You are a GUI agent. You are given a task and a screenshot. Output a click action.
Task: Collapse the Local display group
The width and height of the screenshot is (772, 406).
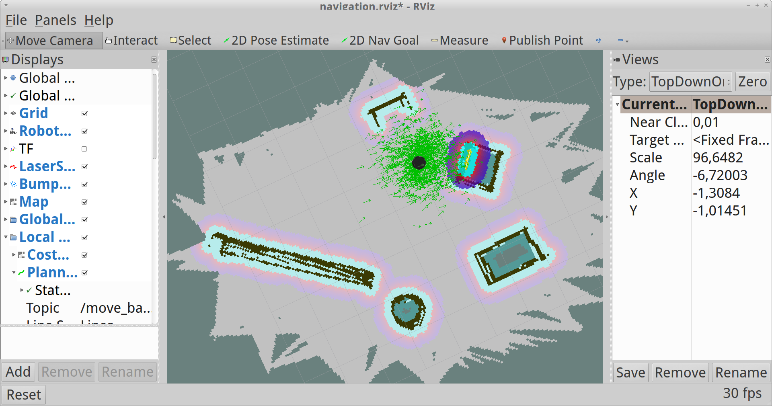click(6, 237)
